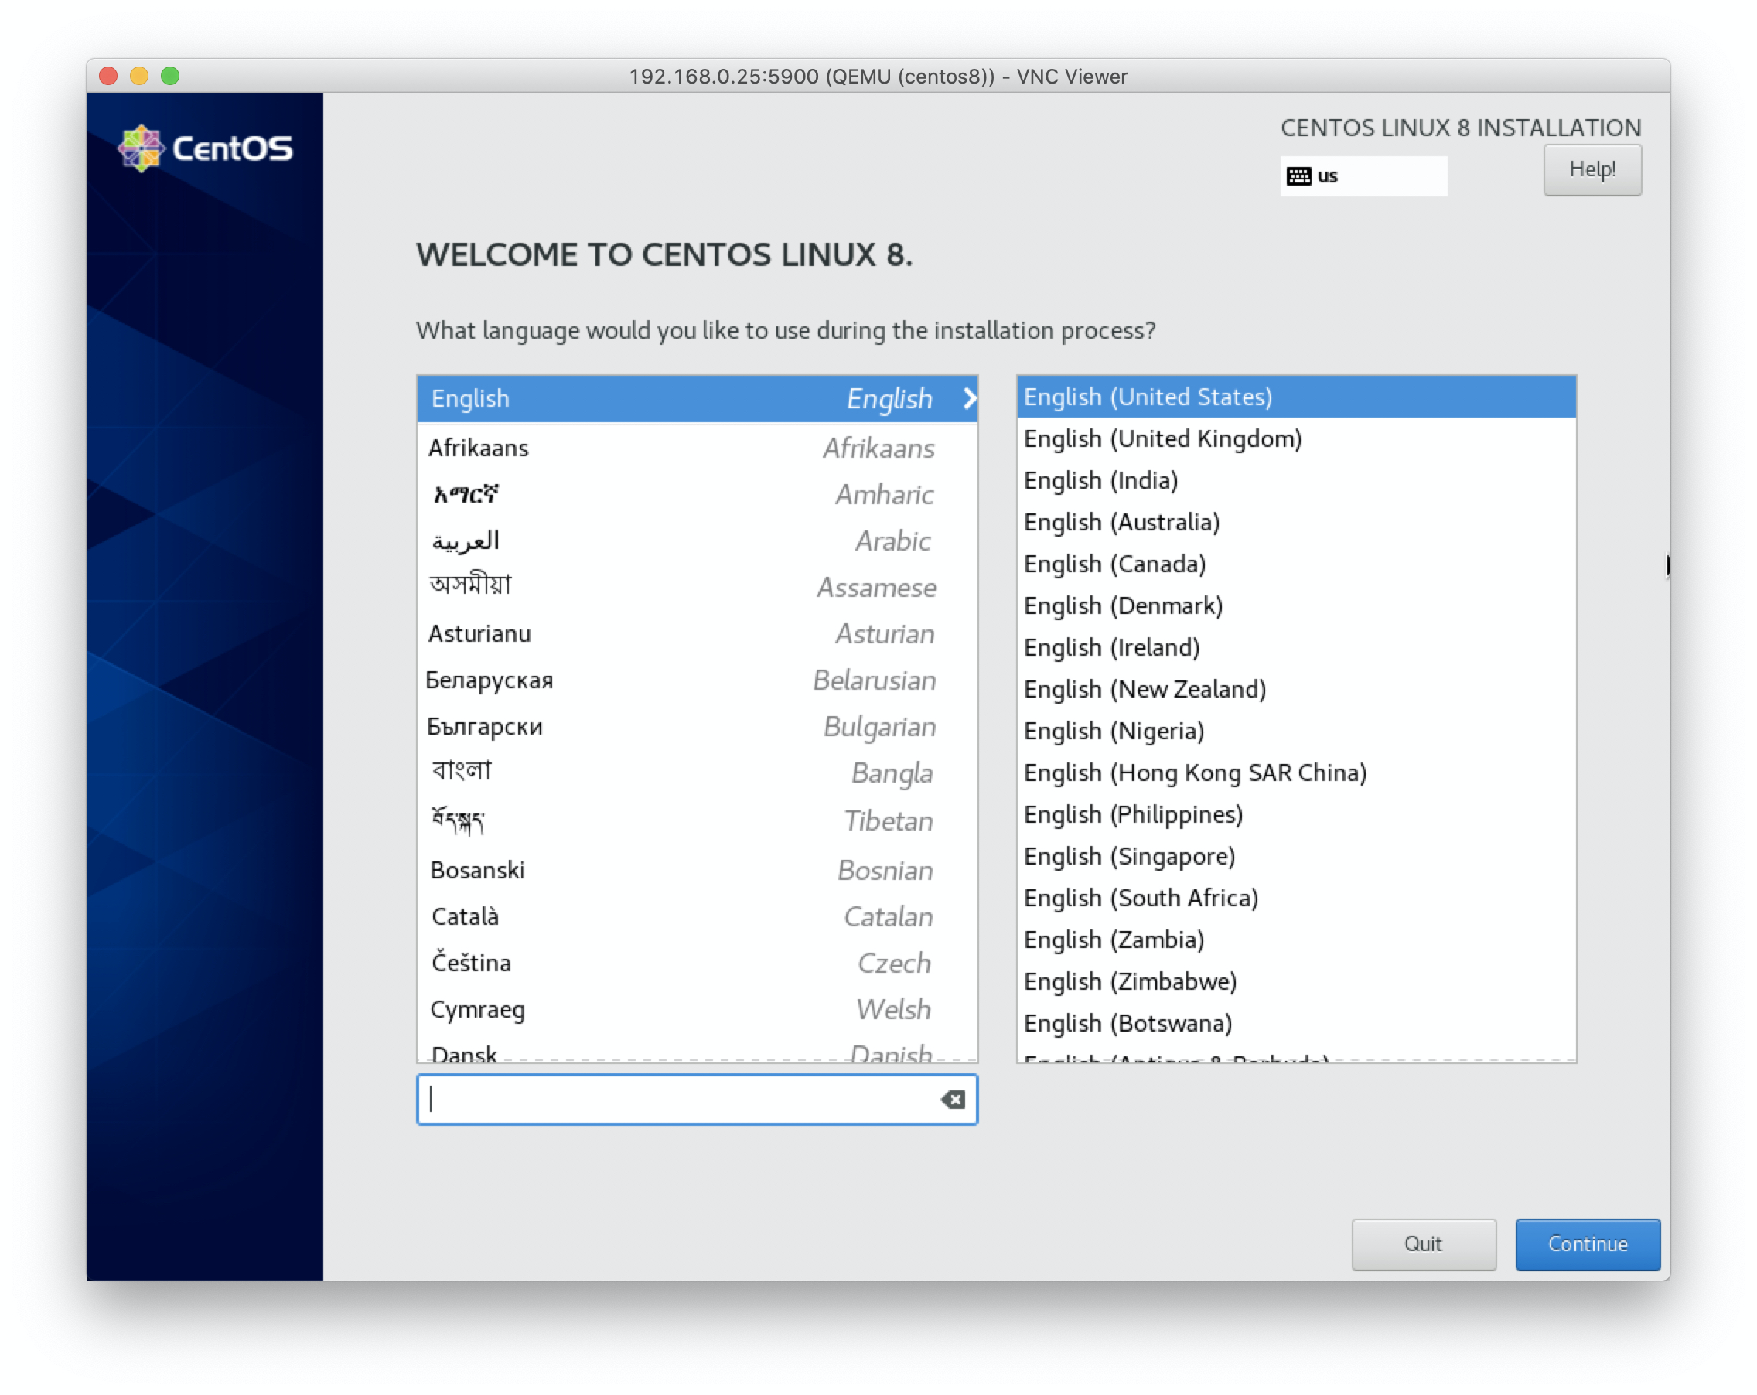Open the us keyboard layout indicator
The width and height of the screenshot is (1757, 1395).
click(1363, 176)
